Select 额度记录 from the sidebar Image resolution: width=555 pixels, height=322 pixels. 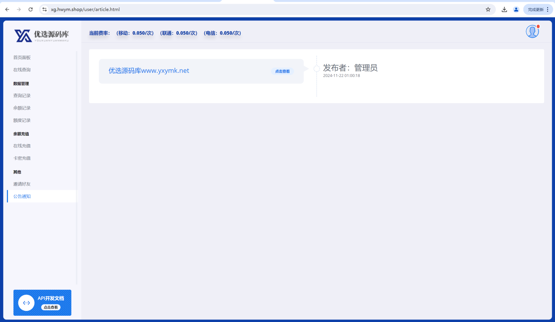tap(22, 120)
